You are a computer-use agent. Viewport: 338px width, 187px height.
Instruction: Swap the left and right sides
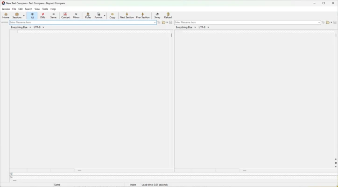pyautogui.click(x=157, y=15)
